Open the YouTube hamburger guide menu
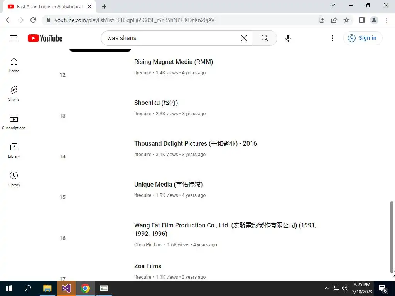 14,38
